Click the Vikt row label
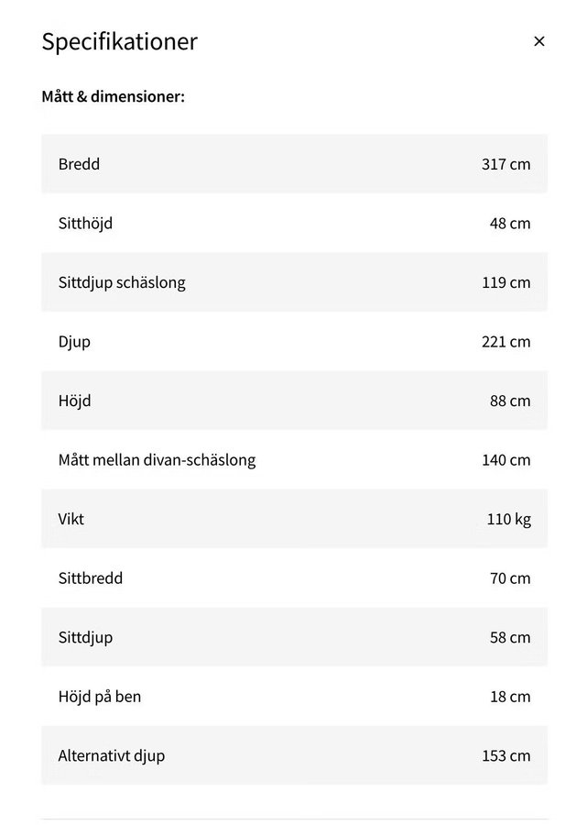The image size is (587, 825). pos(71,519)
